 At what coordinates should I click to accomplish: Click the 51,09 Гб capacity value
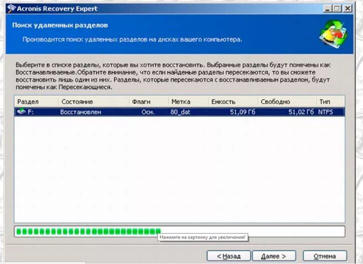(x=243, y=112)
